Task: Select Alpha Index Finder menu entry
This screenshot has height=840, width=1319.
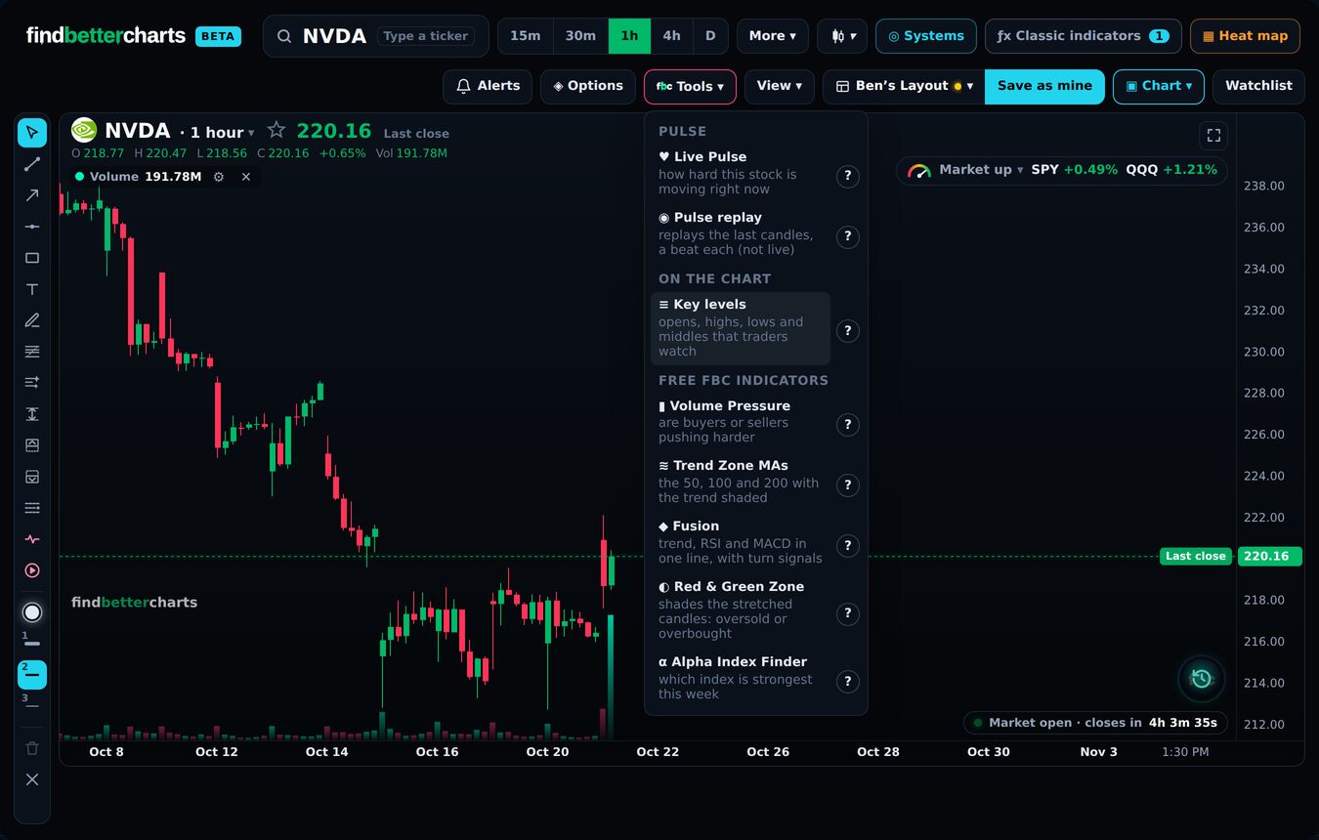Action: pos(741,677)
